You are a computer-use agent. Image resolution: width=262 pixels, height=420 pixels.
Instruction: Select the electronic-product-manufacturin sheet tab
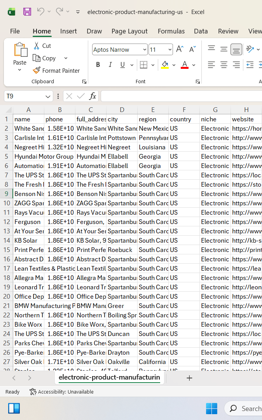click(109, 377)
